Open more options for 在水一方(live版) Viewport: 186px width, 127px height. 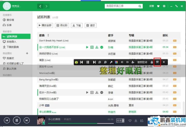point(102,92)
